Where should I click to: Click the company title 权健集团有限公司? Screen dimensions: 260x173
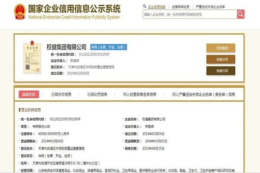pos(66,47)
